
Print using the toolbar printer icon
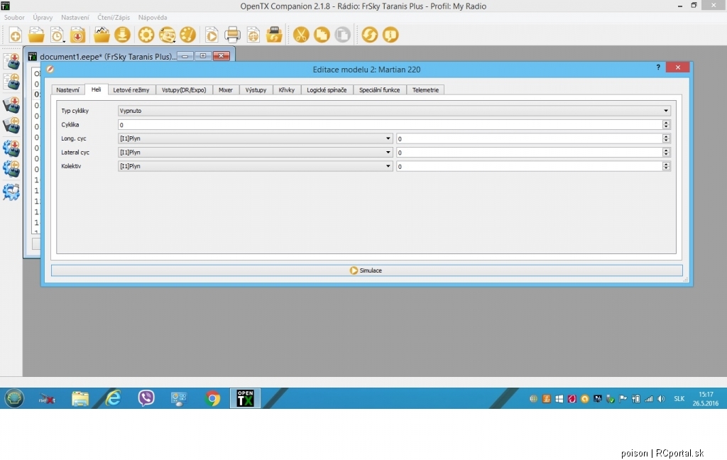click(x=232, y=35)
